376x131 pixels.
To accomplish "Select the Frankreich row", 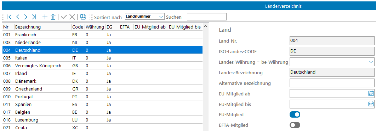I will 102,35.
